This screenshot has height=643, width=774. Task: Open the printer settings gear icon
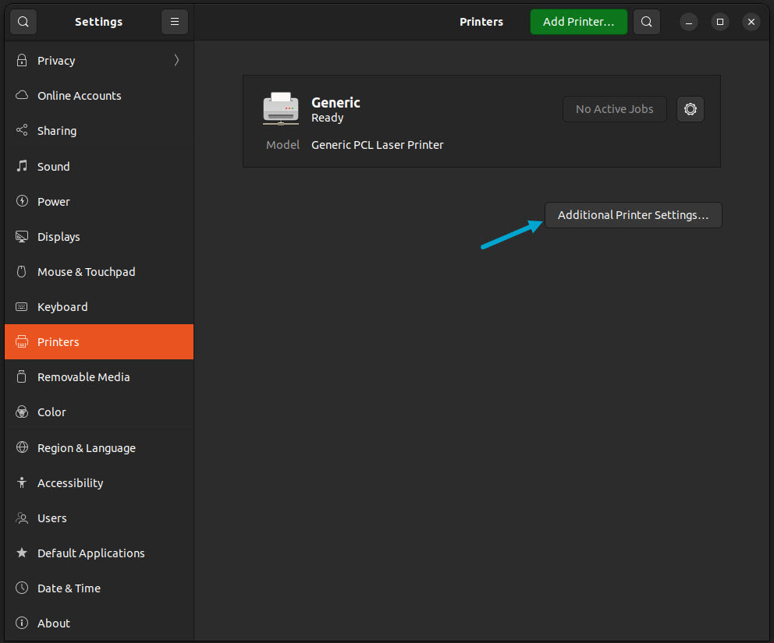[690, 109]
